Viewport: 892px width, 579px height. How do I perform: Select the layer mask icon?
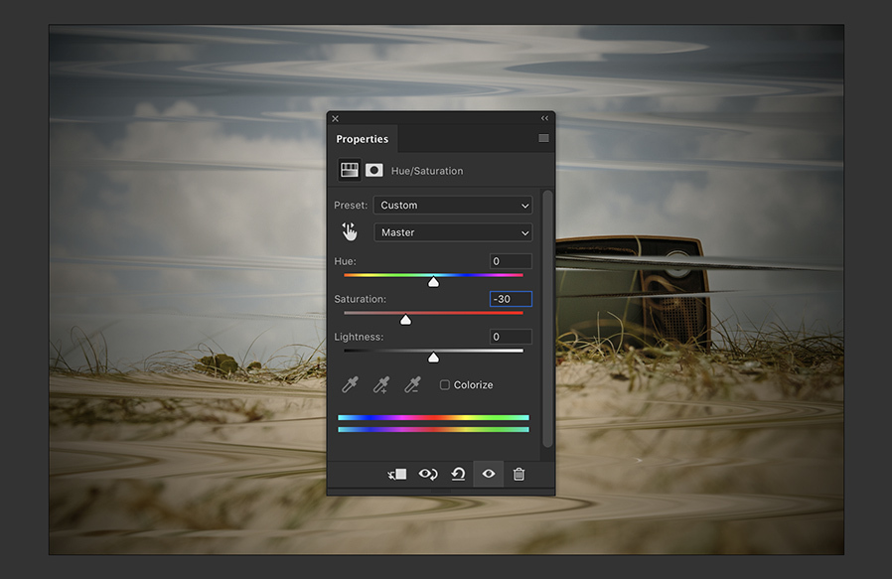(x=373, y=170)
